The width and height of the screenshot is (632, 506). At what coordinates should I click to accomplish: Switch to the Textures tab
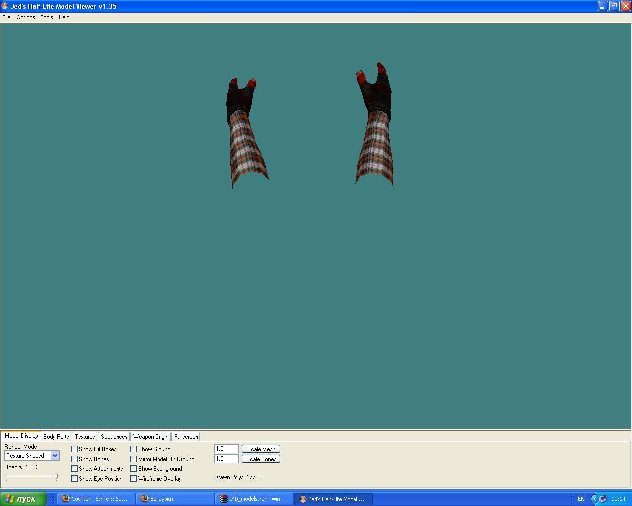pos(85,437)
